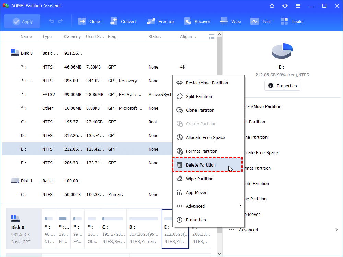Click Format Partition in right side panel
The width and height of the screenshot is (343, 257).
pyautogui.click(x=258, y=168)
